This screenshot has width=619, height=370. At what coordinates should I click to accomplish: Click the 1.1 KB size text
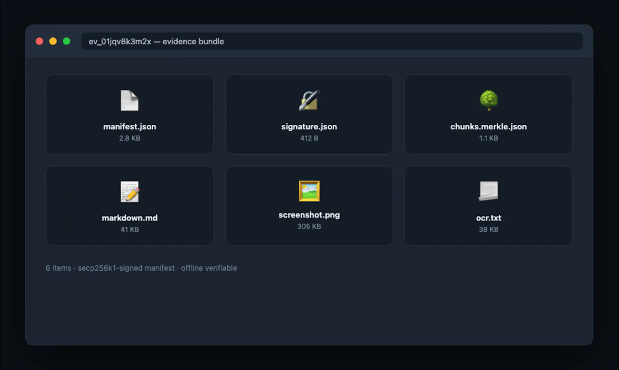489,138
